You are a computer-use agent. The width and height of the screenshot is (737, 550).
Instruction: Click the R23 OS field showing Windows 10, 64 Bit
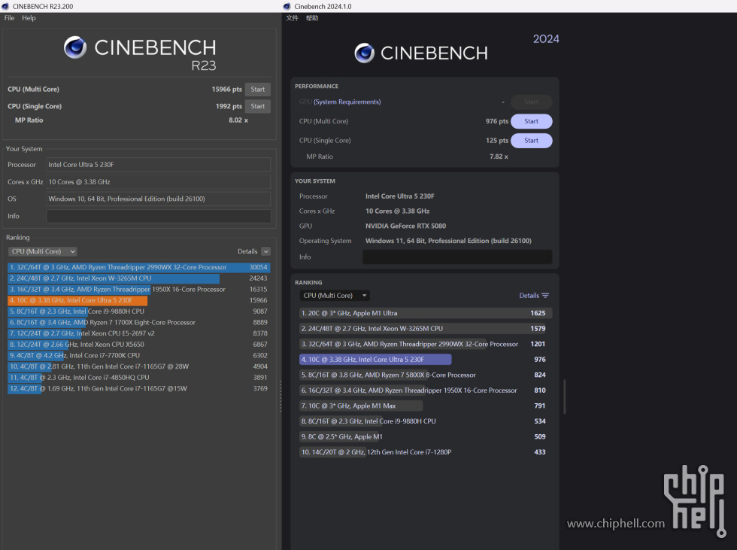click(159, 199)
